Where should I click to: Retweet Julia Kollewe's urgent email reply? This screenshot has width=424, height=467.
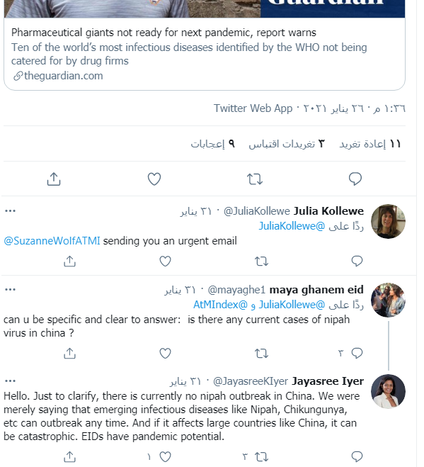pos(261,261)
